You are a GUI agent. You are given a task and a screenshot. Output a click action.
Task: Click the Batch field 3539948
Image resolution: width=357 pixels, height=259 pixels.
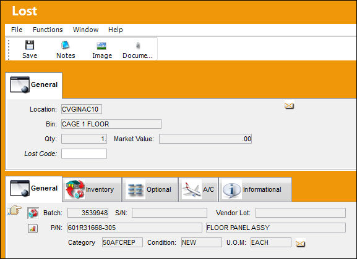[x=88, y=213]
